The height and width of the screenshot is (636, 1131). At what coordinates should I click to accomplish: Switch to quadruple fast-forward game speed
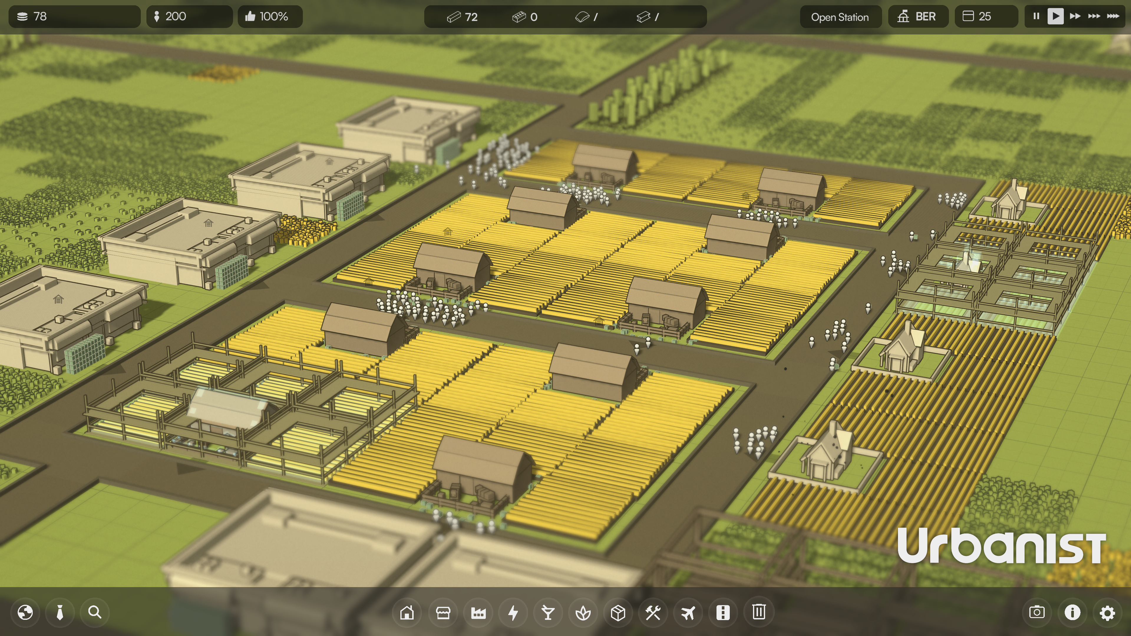pyautogui.click(x=1112, y=16)
